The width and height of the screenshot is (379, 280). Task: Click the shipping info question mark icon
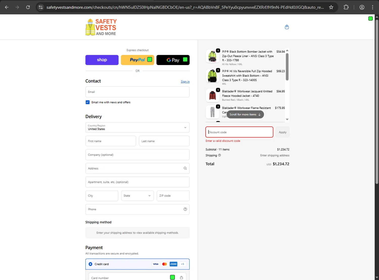tap(220, 155)
